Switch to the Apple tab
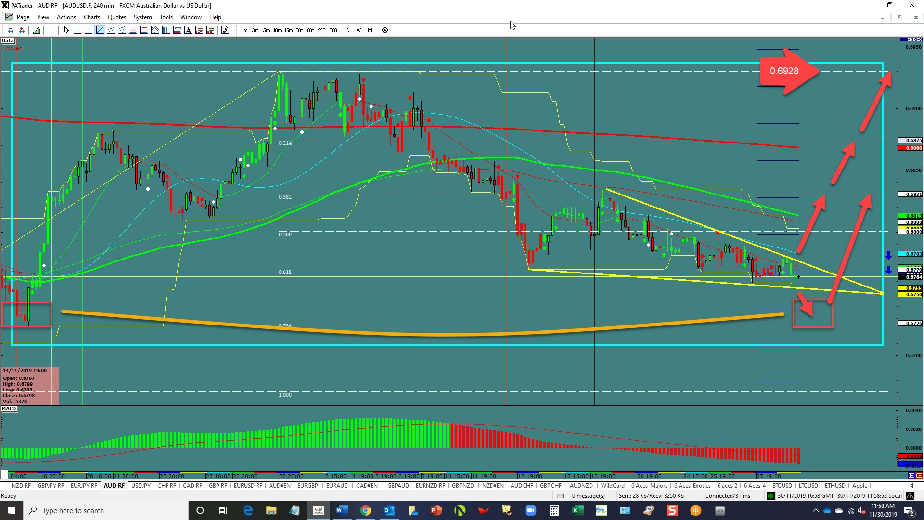Image resolution: width=924 pixels, height=520 pixels. [x=860, y=486]
